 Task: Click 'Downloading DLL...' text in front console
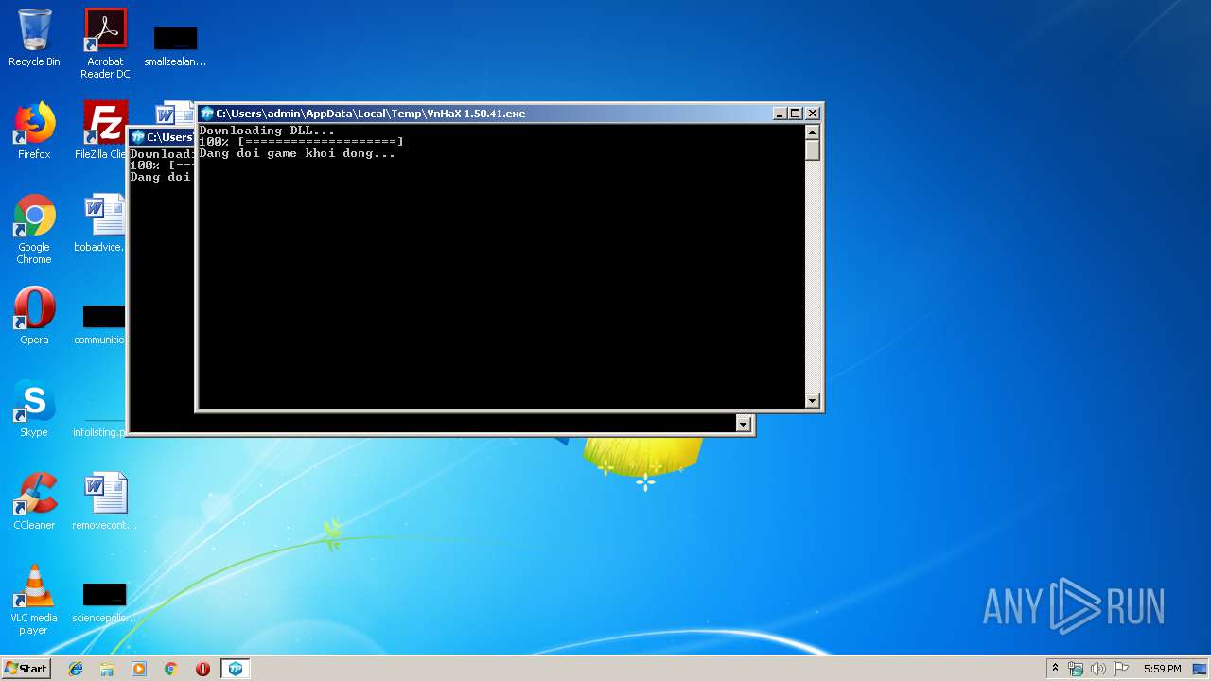pos(267,131)
